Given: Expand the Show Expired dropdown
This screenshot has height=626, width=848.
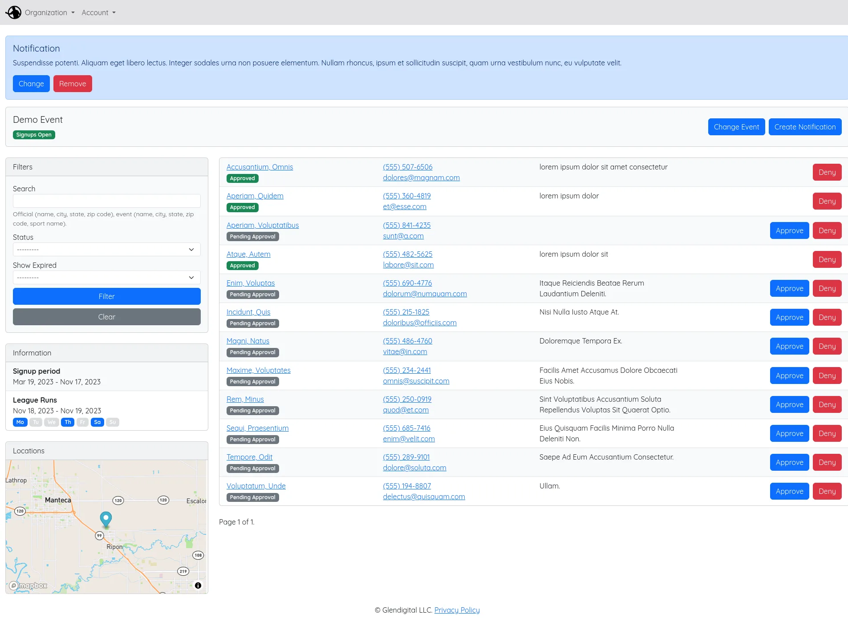Looking at the screenshot, I should point(106,278).
